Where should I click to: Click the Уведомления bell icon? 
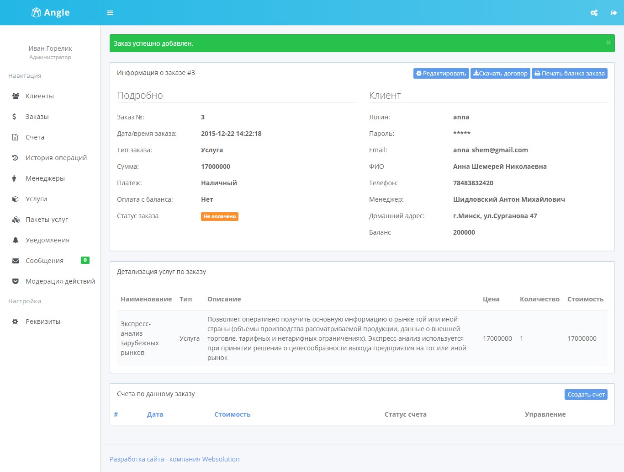click(15, 240)
